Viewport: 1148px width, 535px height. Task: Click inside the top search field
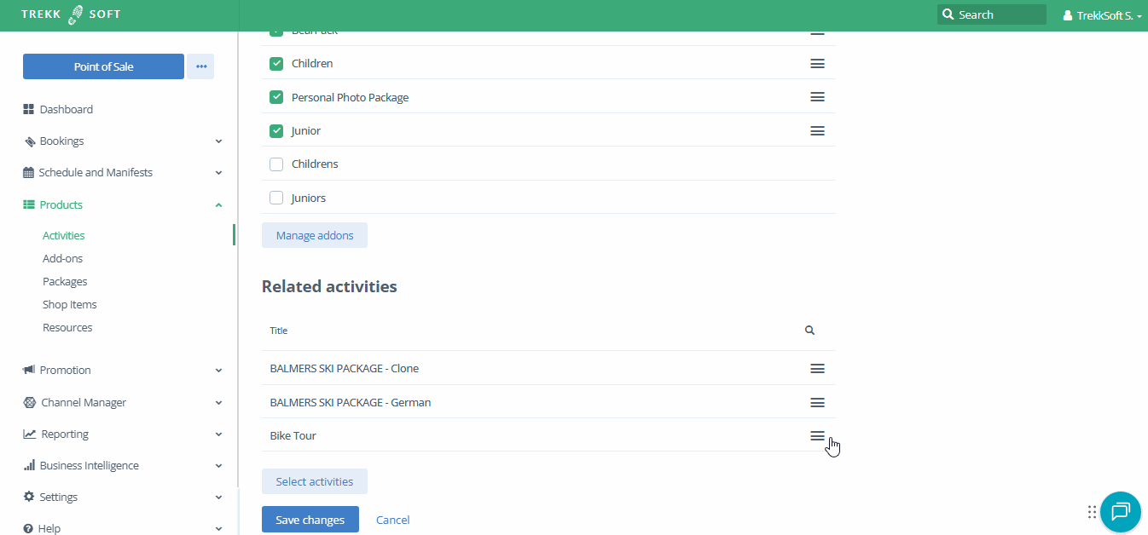point(991,14)
